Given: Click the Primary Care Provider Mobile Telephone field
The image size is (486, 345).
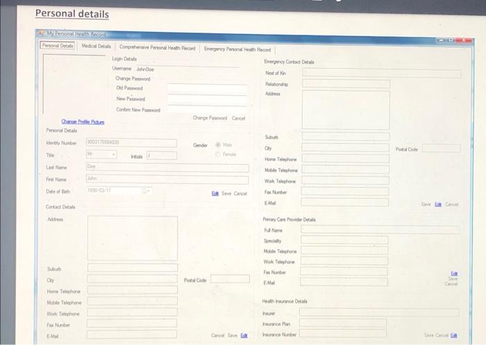Looking at the screenshot, I should click(x=344, y=251).
